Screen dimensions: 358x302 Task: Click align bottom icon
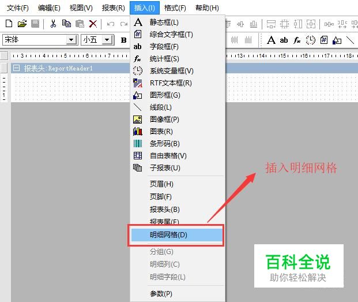tap(254, 24)
